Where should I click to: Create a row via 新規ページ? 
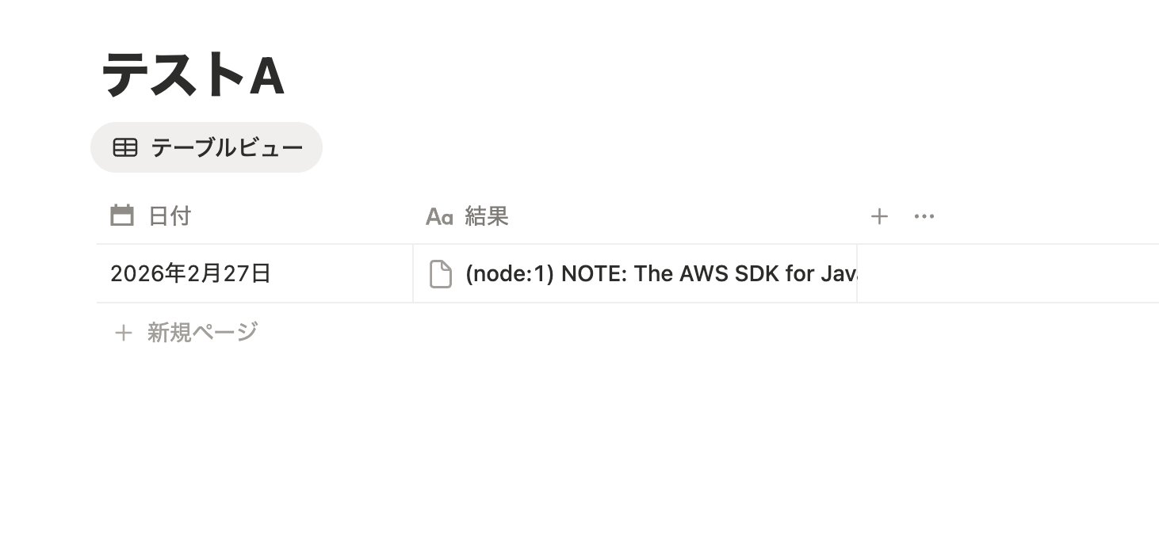[x=202, y=332]
